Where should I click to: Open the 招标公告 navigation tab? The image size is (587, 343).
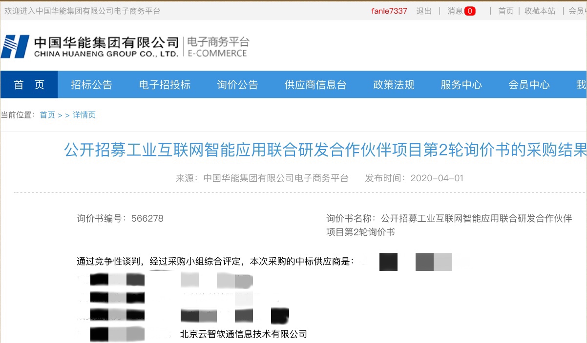(91, 84)
